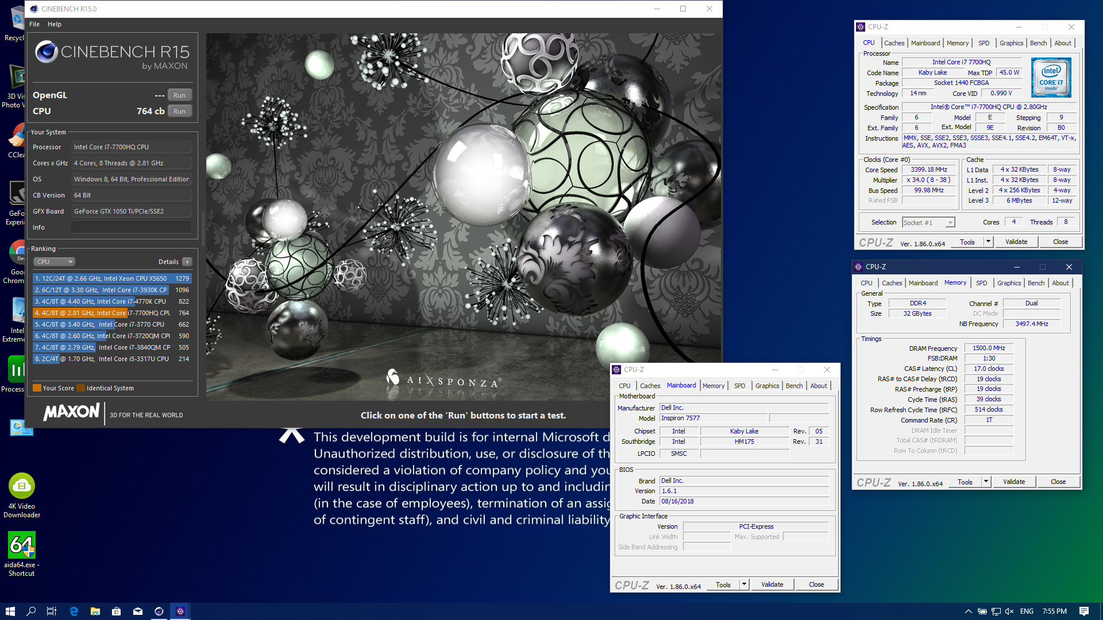Select the i7-4770K ranking row

coord(112,301)
